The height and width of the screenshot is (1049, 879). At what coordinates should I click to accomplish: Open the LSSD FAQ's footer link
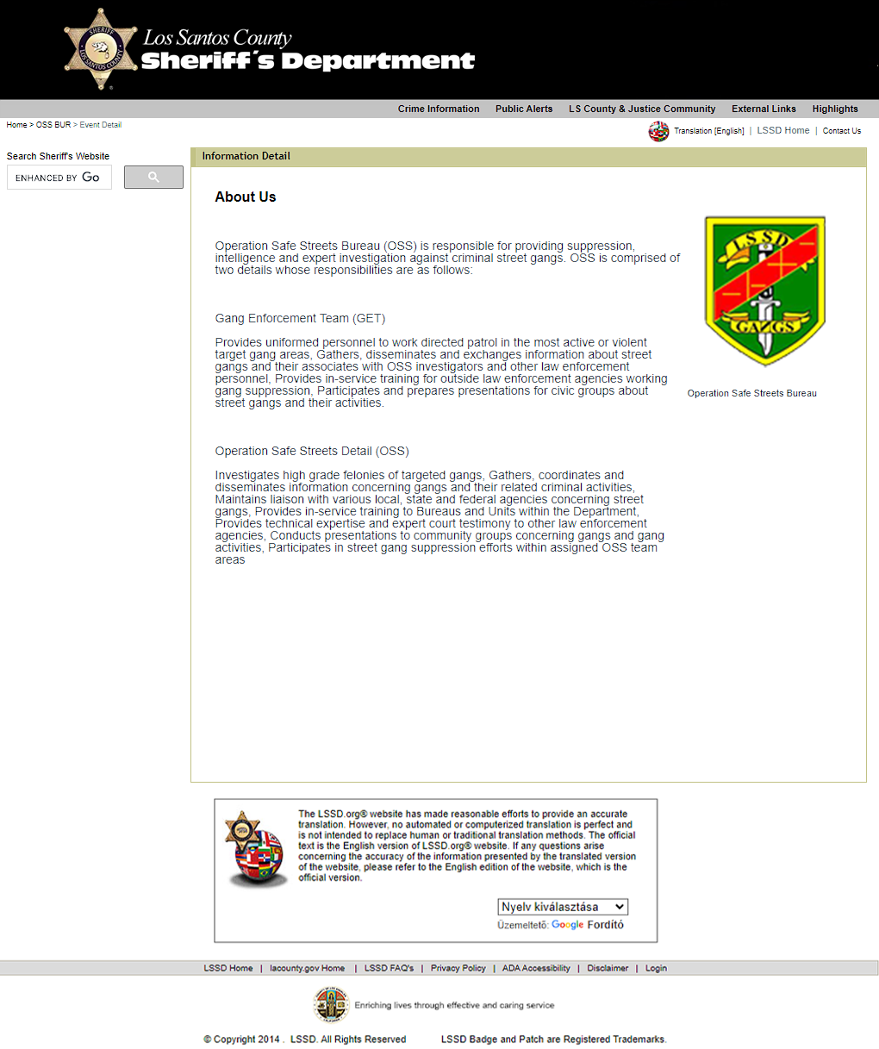389,968
